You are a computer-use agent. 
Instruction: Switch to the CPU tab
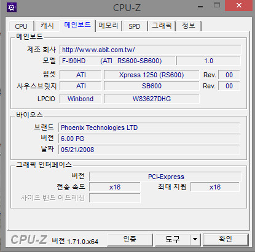[22, 26]
